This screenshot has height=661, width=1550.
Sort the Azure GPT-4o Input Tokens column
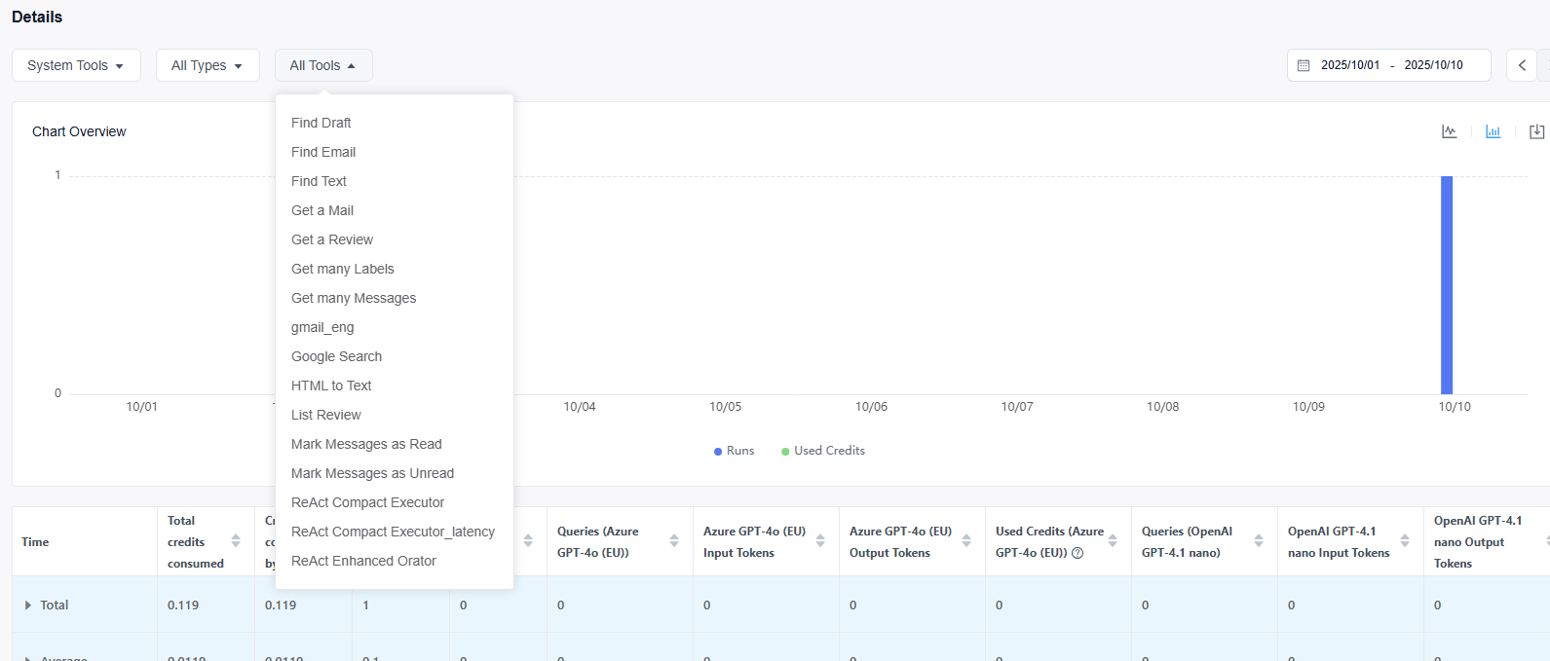pyautogui.click(x=820, y=541)
